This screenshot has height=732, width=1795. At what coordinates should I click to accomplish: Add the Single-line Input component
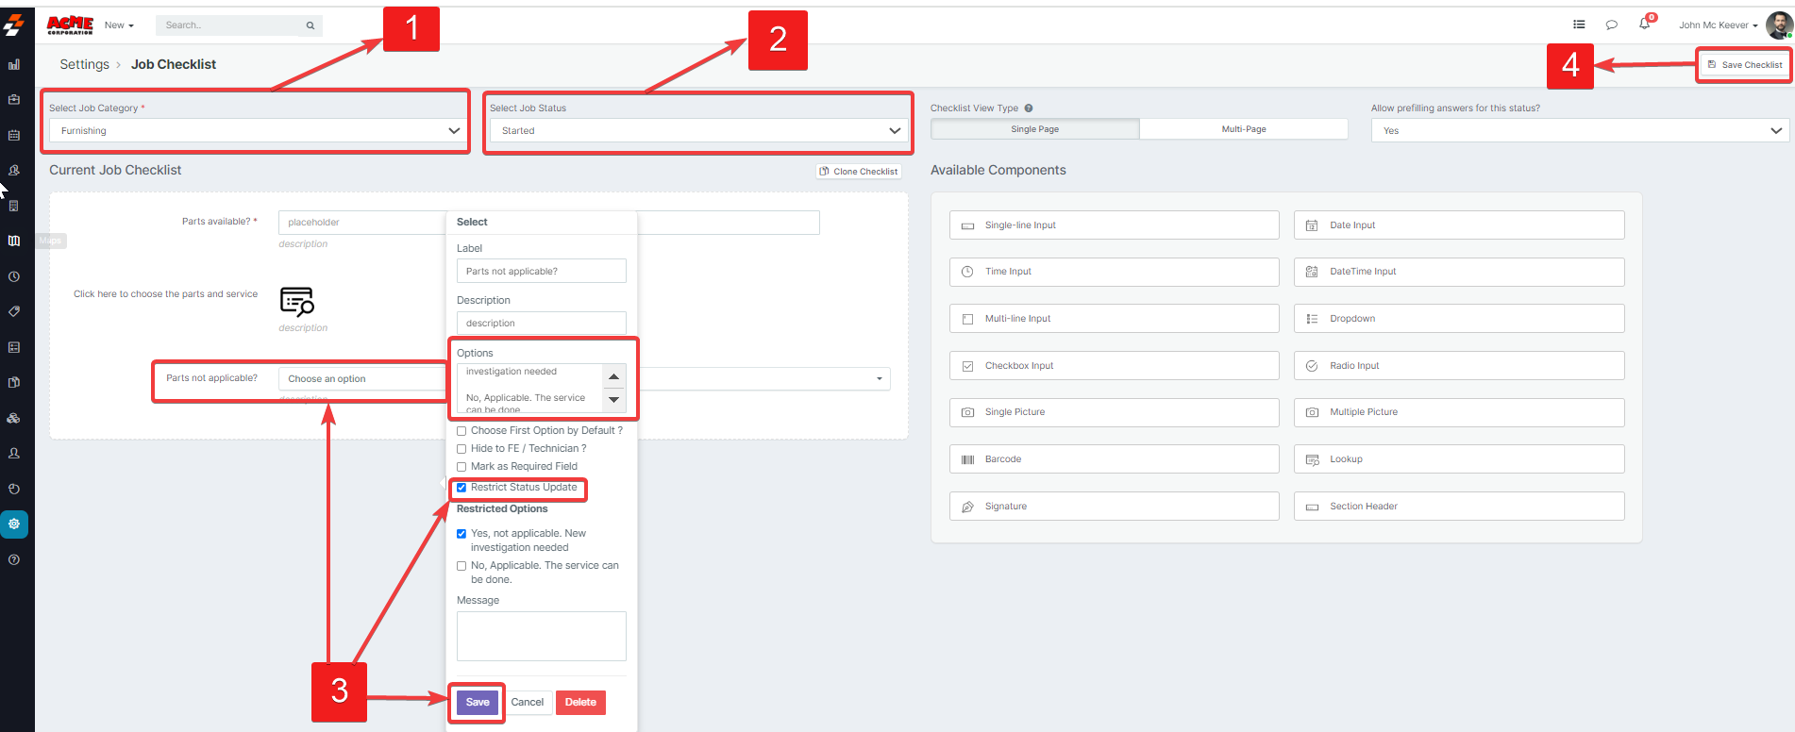tap(1115, 225)
